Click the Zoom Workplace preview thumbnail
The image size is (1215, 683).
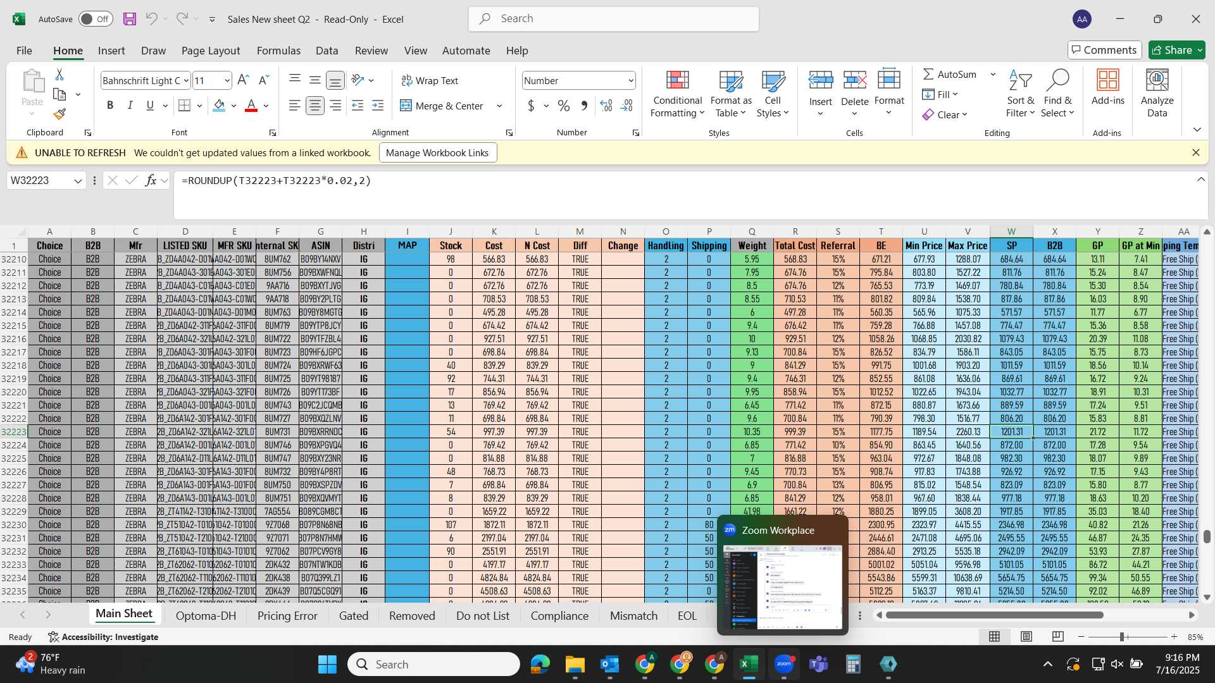point(782,587)
